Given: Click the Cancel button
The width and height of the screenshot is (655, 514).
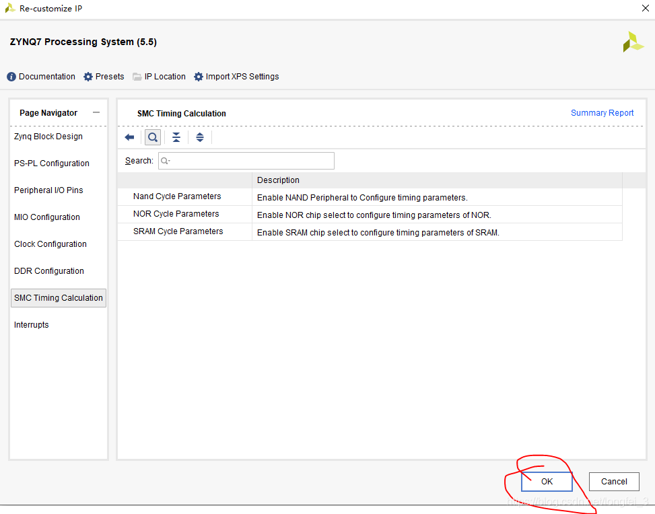Looking at the screenshot, I should click(614, 482).
